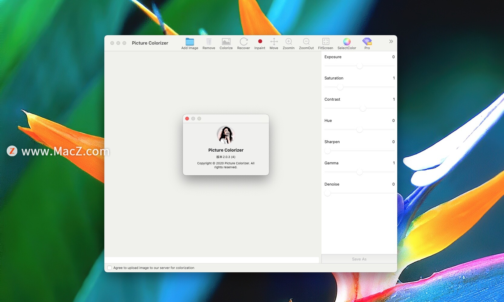Click the Hue label
The height and width of the screenshot is (302, 504).
click(x=328, y=120)
